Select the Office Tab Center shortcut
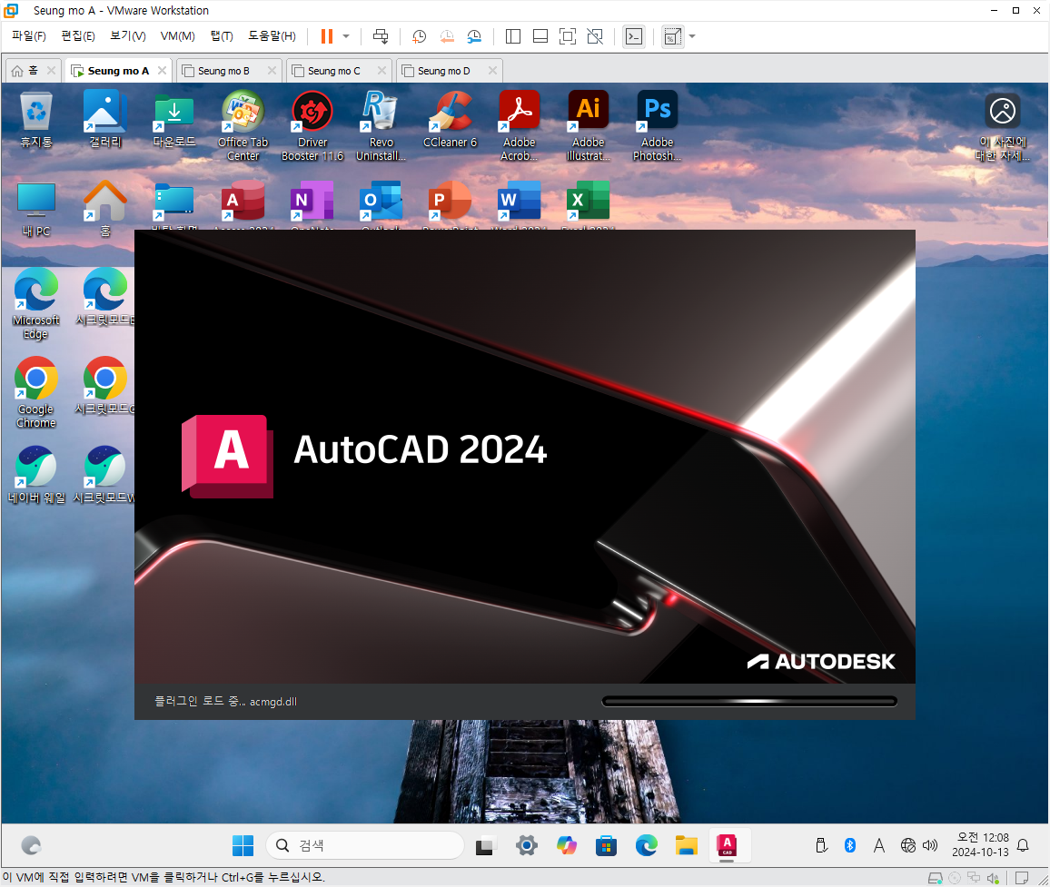The image size is (1050, 887). pos(243,126)
